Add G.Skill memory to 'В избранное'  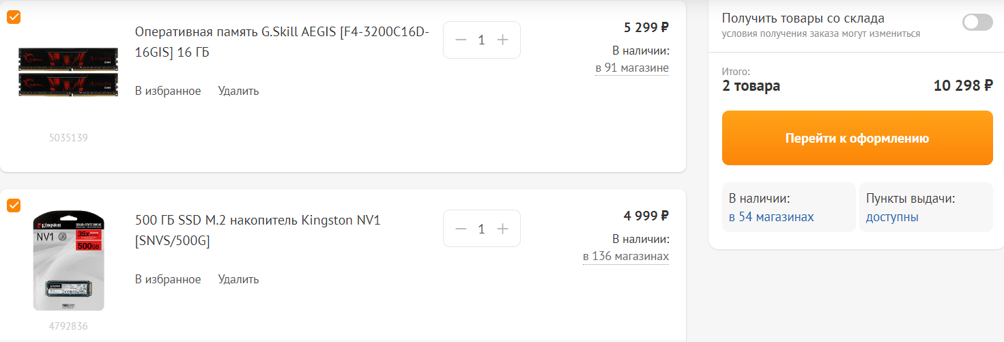tap(168, 91)
